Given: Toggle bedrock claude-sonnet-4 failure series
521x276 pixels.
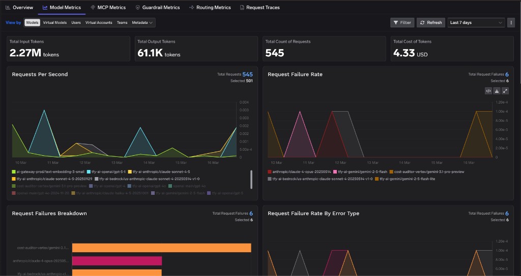Looking at the screenshot, I should pyautogui.click(x=320, y=179).
